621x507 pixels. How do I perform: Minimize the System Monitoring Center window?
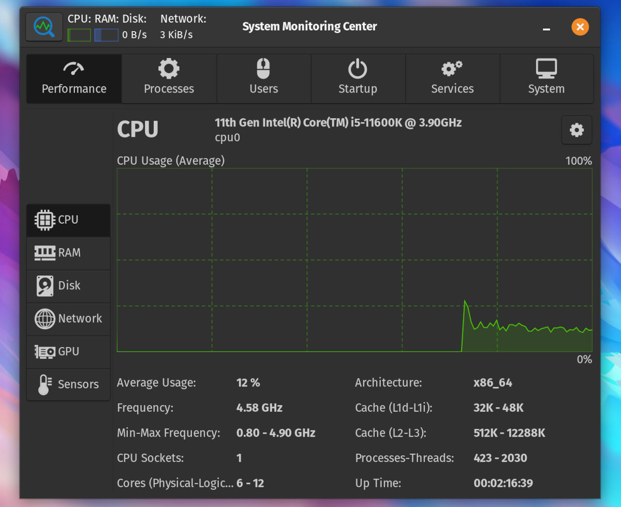point(546,27)
